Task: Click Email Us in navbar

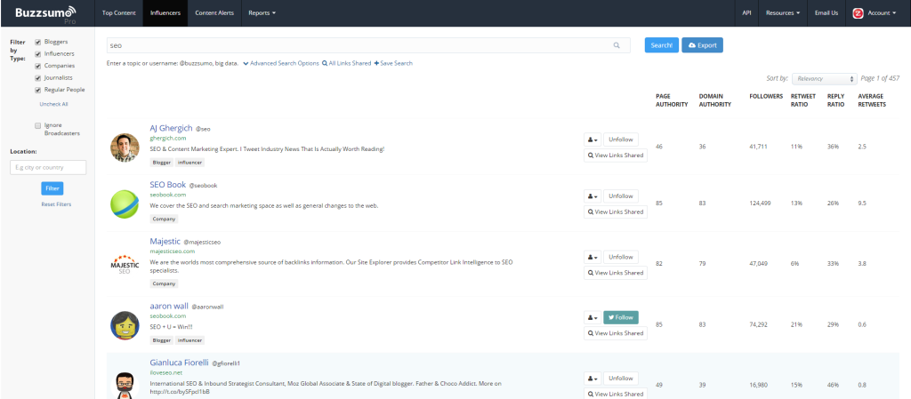Action: coord(826,12)
